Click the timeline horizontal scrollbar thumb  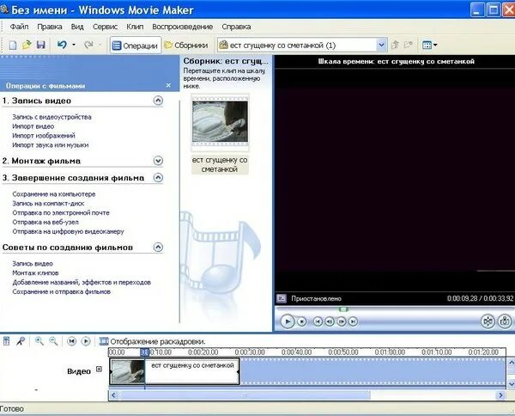(x=245, y=395)
